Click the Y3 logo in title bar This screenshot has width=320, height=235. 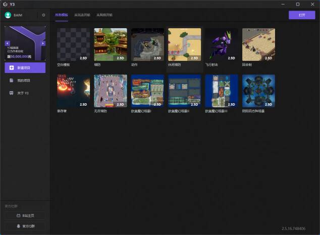point(5,4)
